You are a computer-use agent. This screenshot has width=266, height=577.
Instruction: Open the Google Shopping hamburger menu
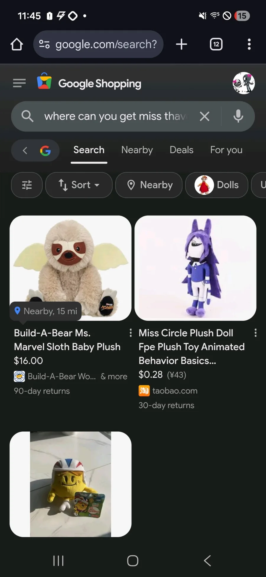click(20, 83)
